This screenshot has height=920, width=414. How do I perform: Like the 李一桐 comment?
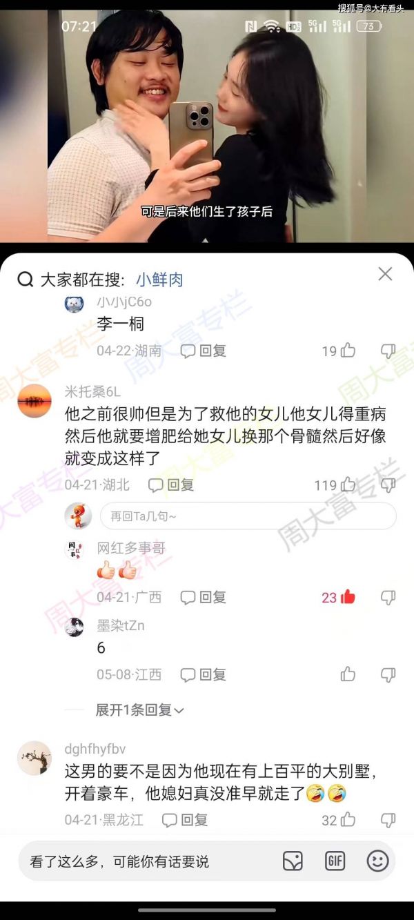(x=348, y=351)
